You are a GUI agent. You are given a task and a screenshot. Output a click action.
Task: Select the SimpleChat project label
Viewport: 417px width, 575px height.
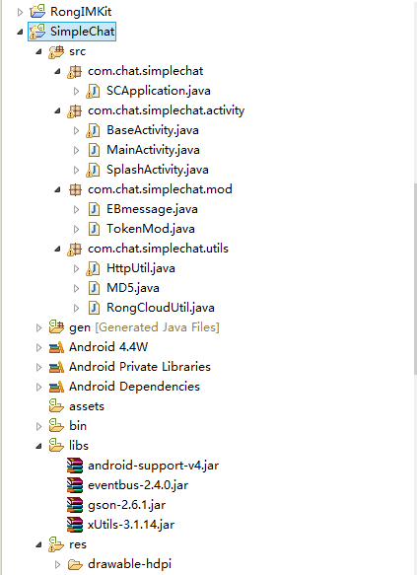83,32
